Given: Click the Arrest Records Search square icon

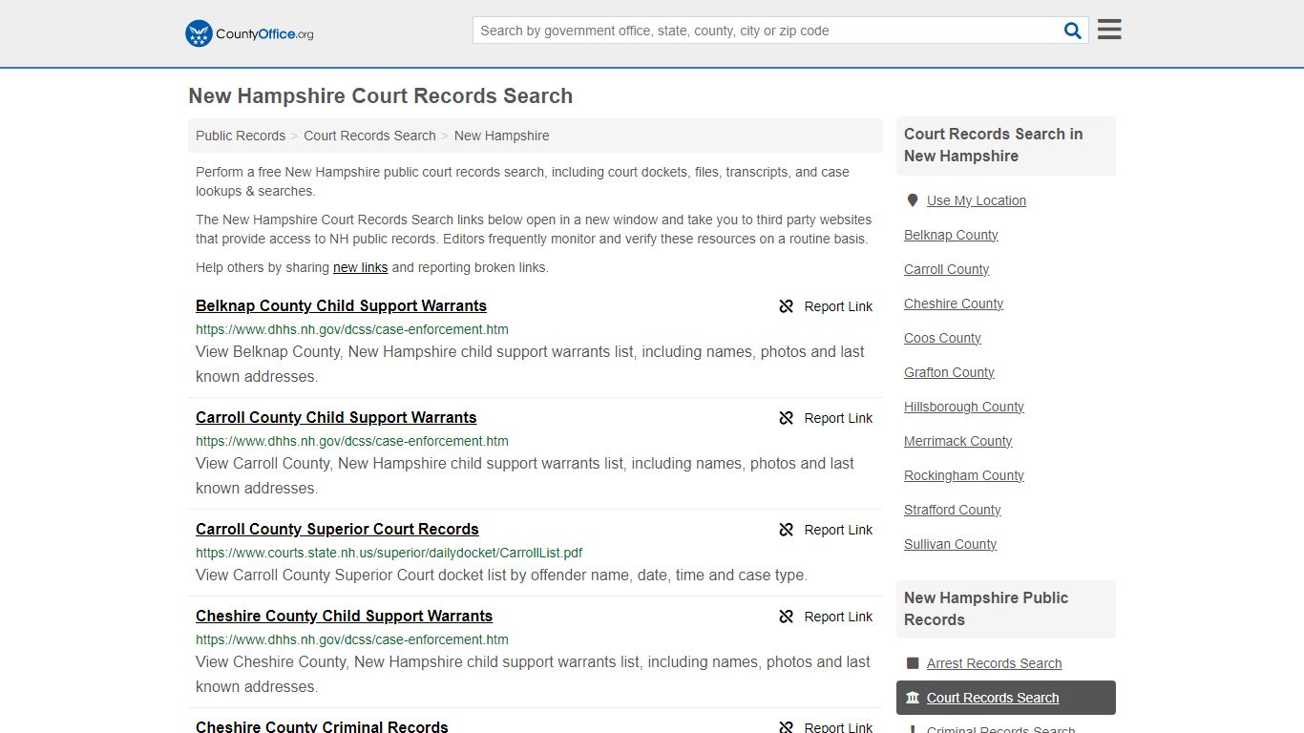Looking at the screenshot, I should click(x=913, y=663).
